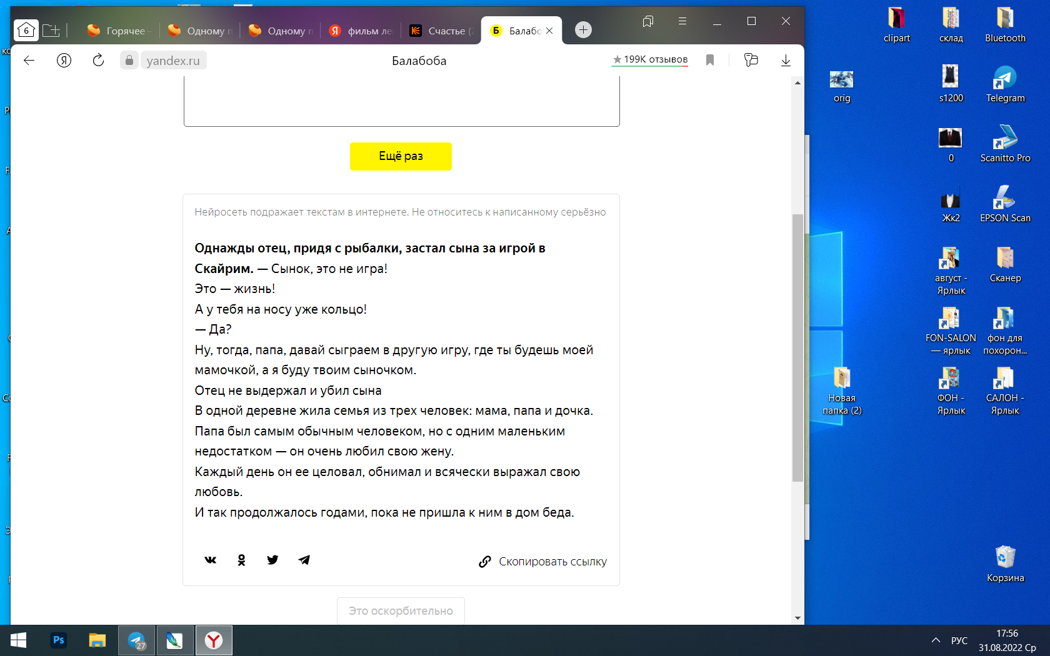Switch to the second Одному tab
The height and width of the screenshot is (656, 1050).
281,31
